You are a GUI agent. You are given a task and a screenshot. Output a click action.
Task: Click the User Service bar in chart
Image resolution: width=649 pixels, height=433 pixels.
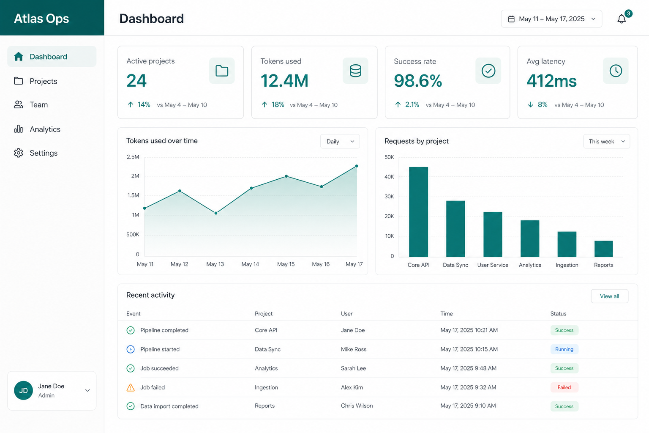pos(493,234)
